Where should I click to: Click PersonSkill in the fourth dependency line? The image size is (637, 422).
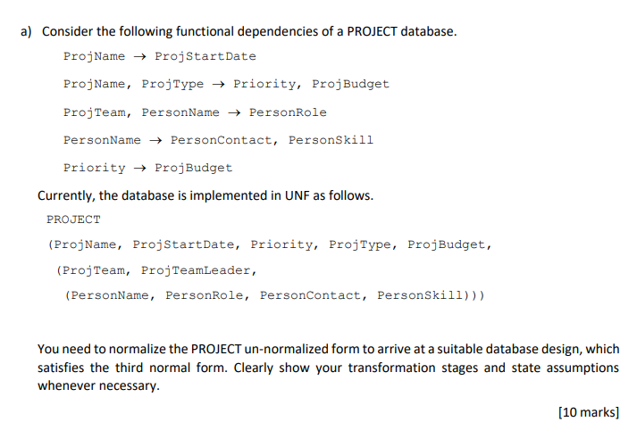point(331,140)
